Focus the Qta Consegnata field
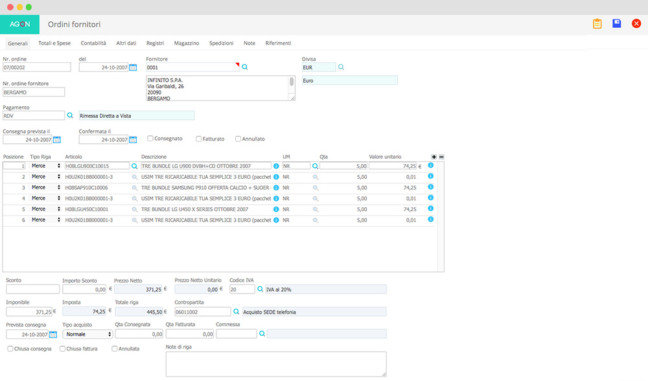648x381 pixels. pyautogui.click(x=139, y=334)
